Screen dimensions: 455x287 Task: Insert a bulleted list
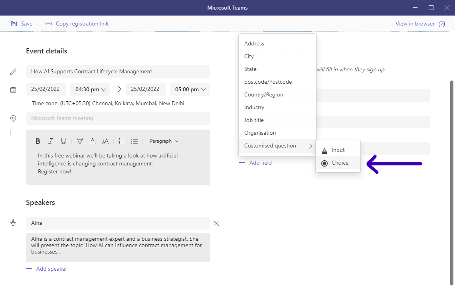[135, 141]
